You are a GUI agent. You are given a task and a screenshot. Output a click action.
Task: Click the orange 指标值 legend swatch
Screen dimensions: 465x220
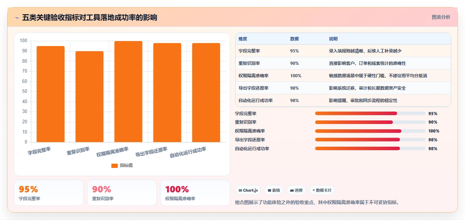pyautogui.click(x=114, y=165)
